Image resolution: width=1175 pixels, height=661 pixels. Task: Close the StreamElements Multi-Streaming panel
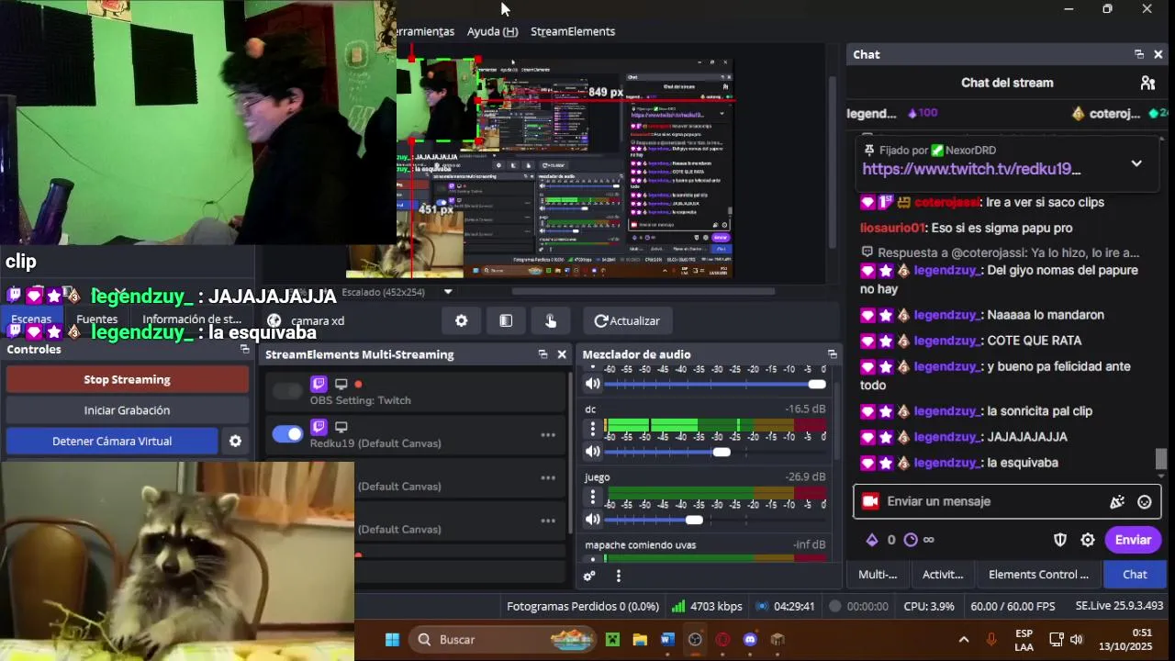pos(562,354)
